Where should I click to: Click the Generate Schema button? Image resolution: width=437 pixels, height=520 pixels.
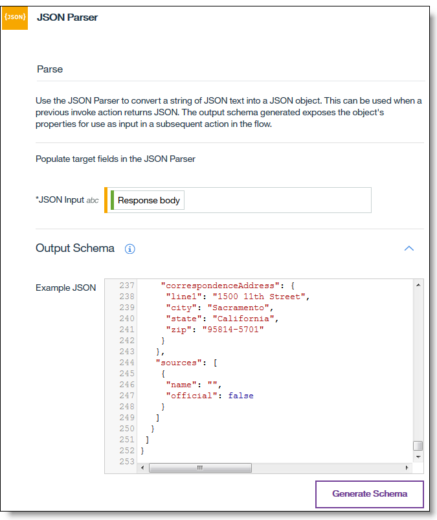[x=369, y=493]
